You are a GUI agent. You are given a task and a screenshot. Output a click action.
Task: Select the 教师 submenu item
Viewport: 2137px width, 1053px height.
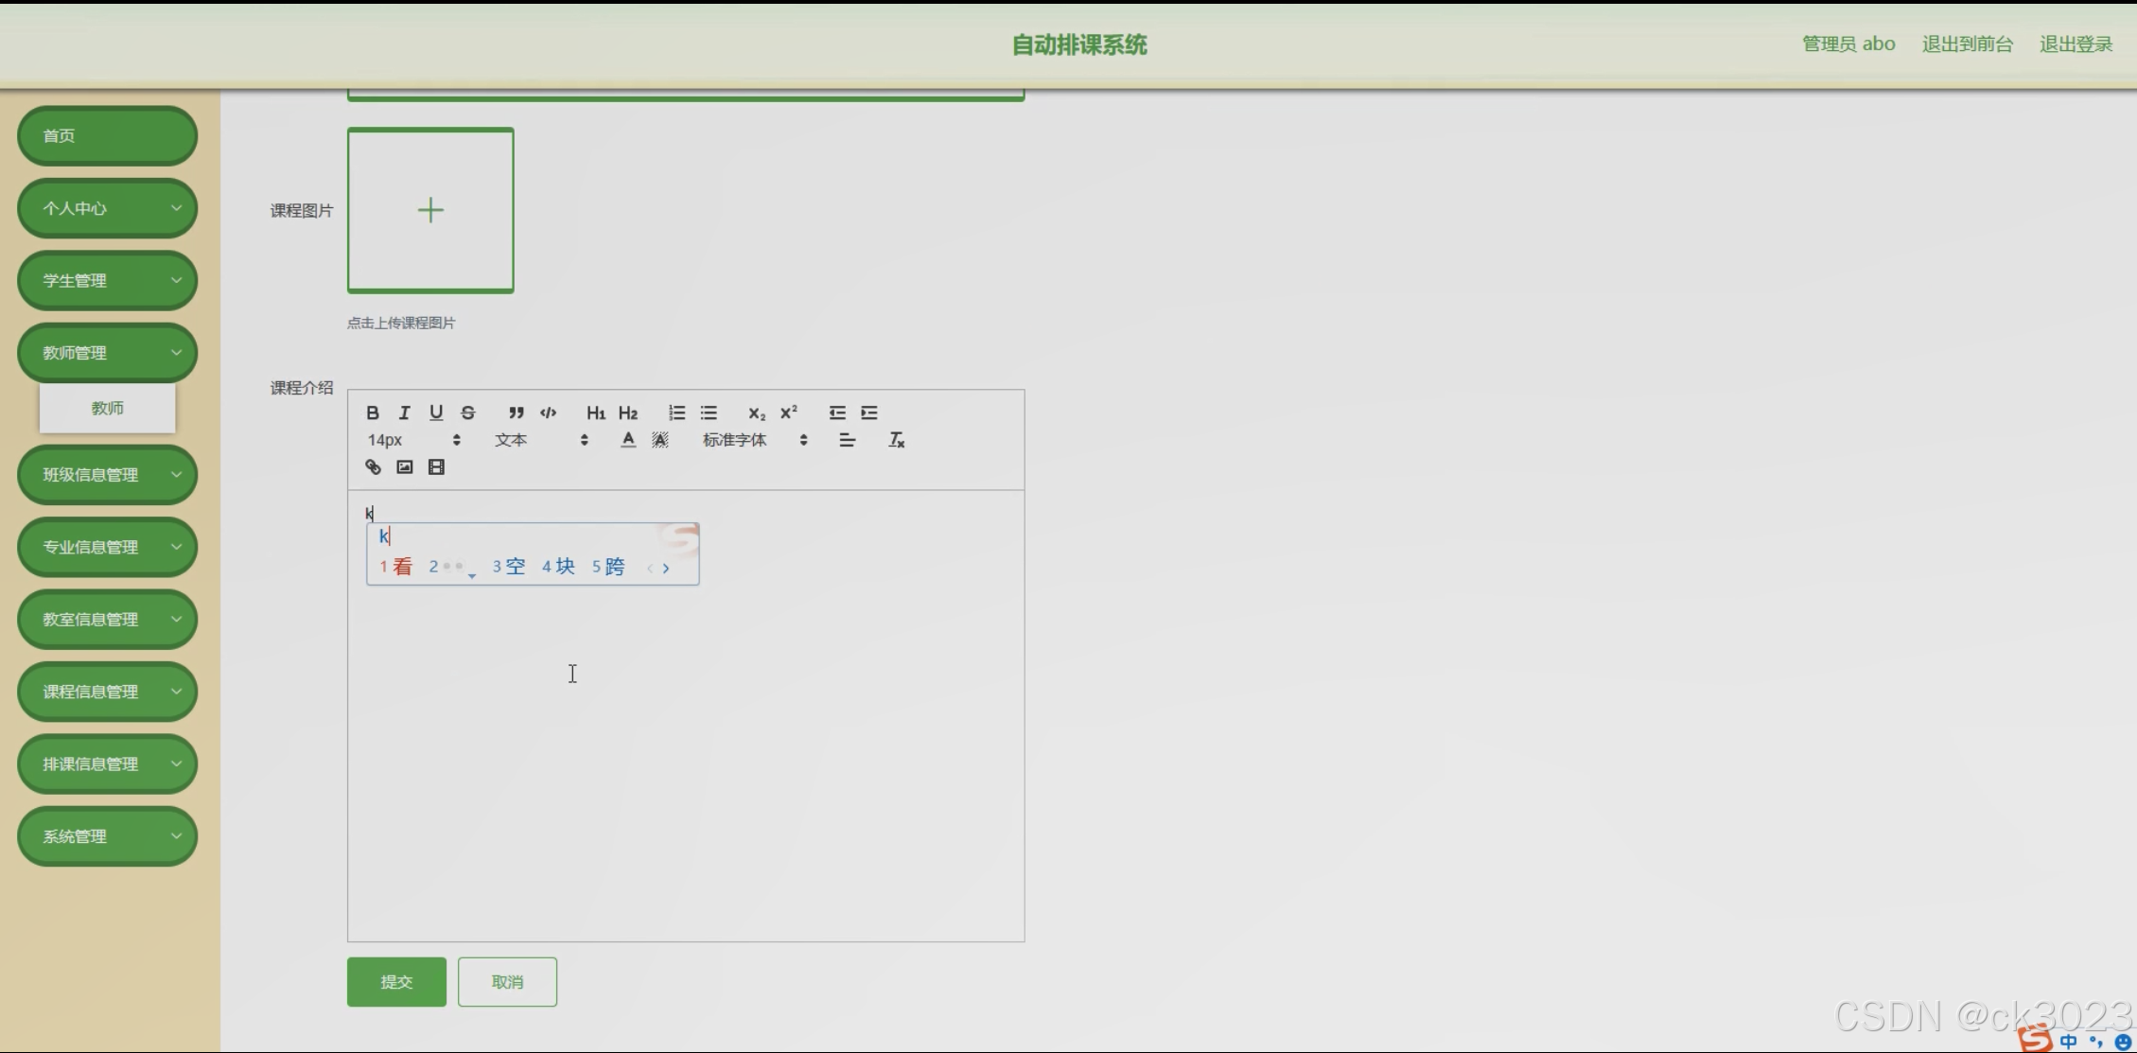(x=107, y=408)
